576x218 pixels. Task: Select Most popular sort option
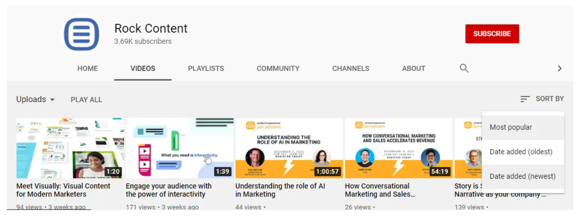(523, 128)
